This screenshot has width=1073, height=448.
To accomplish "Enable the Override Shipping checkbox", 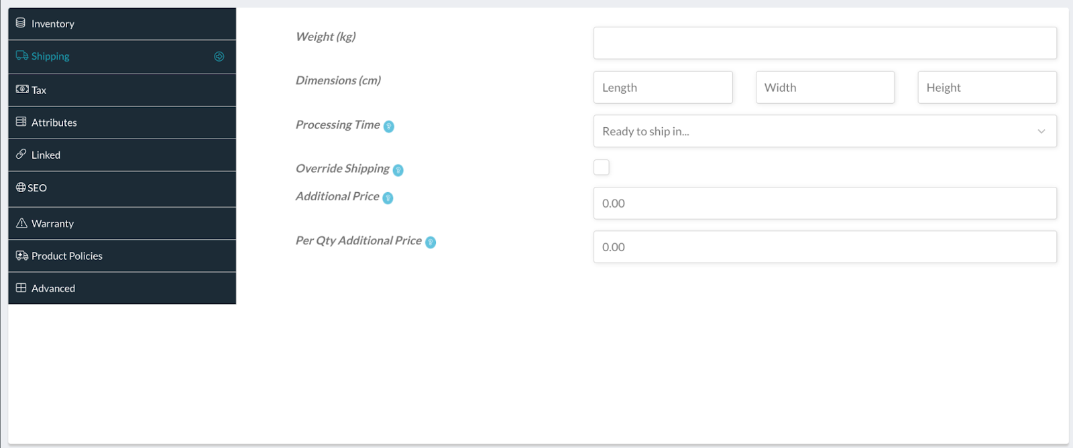I will 602,167.
